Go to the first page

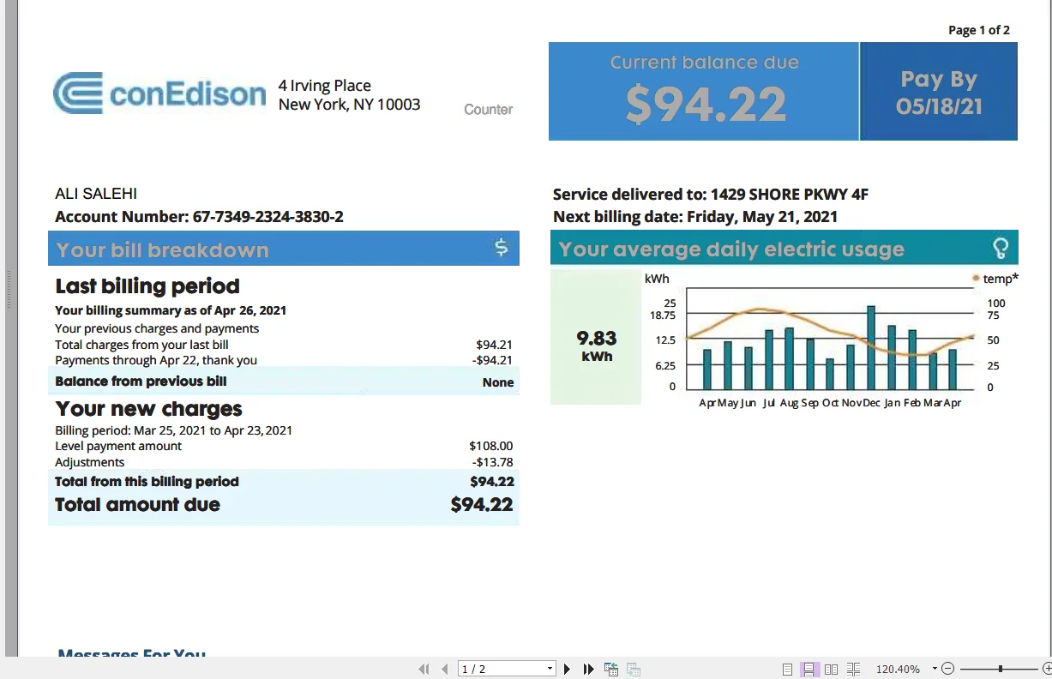point(423,669)
